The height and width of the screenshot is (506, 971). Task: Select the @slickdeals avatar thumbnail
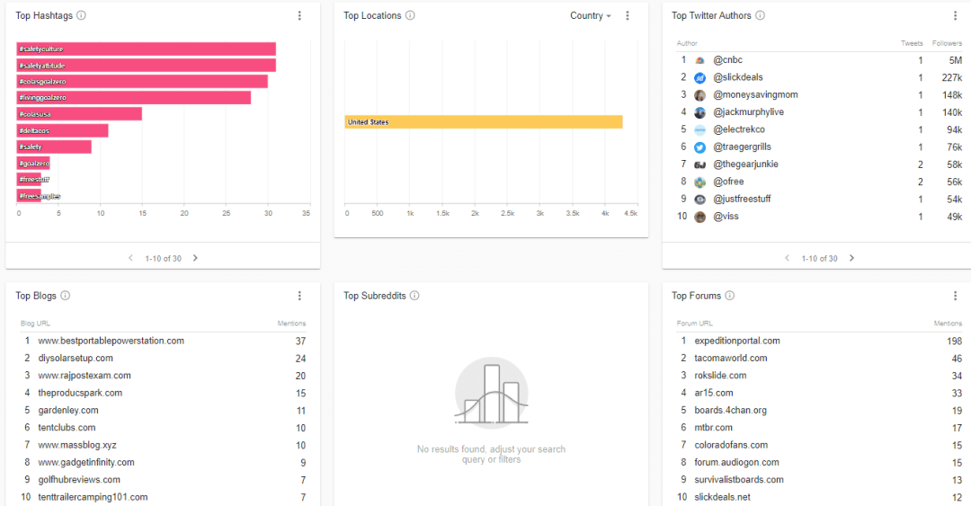699,77
